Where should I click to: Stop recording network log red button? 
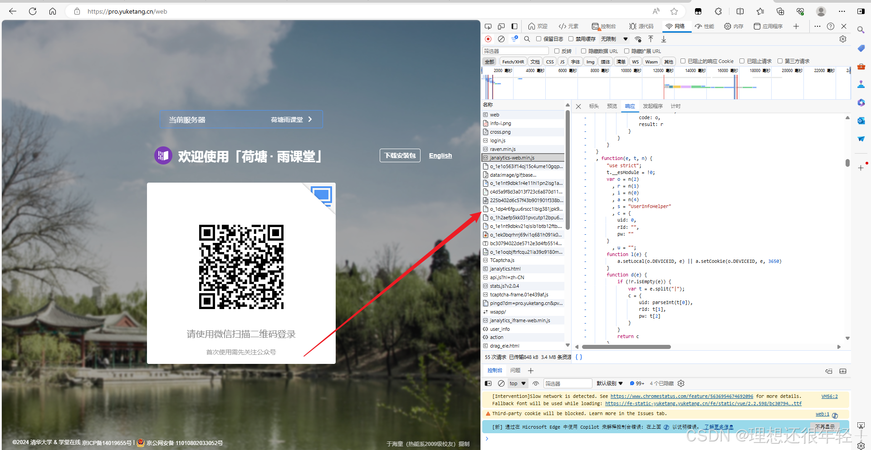click(488, 39)
